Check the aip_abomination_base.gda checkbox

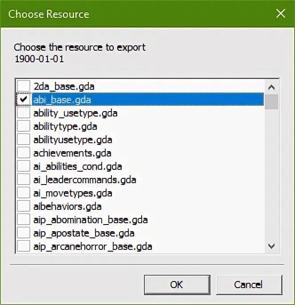coord(24,220)
